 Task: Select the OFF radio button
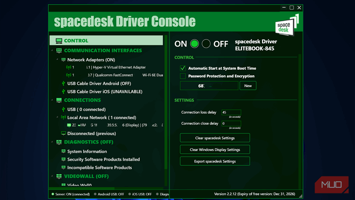(206, 44)
